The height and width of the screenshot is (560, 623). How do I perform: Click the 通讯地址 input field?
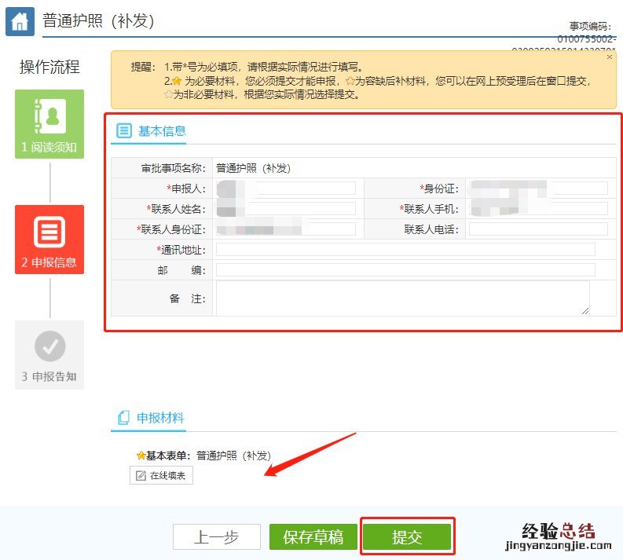405,250
